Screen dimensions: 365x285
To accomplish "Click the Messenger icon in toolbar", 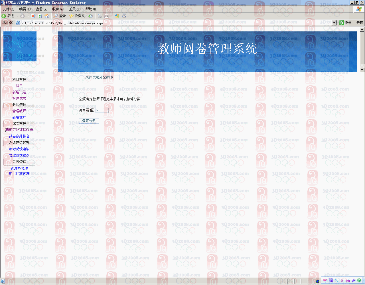I will 117,16.
